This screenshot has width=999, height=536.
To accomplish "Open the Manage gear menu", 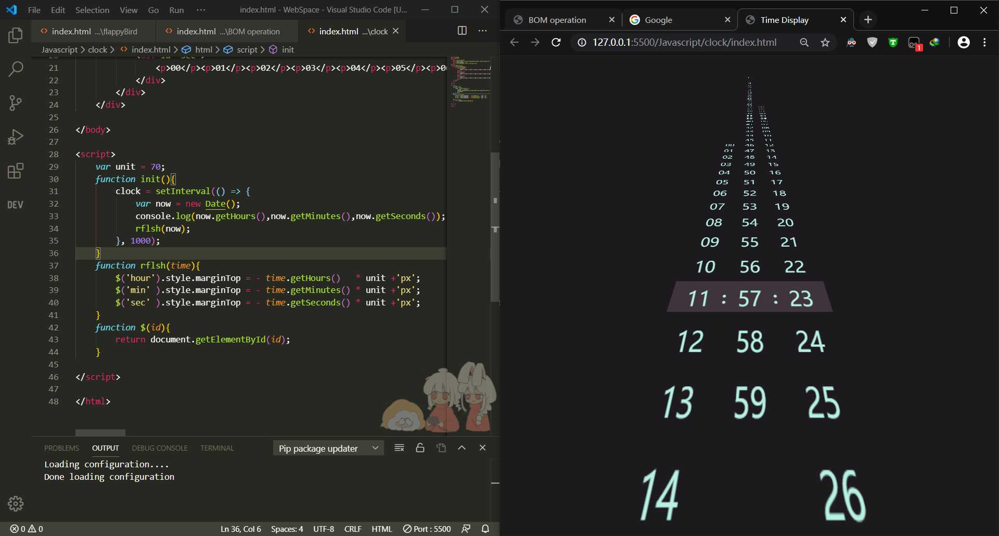I will 16,503.
